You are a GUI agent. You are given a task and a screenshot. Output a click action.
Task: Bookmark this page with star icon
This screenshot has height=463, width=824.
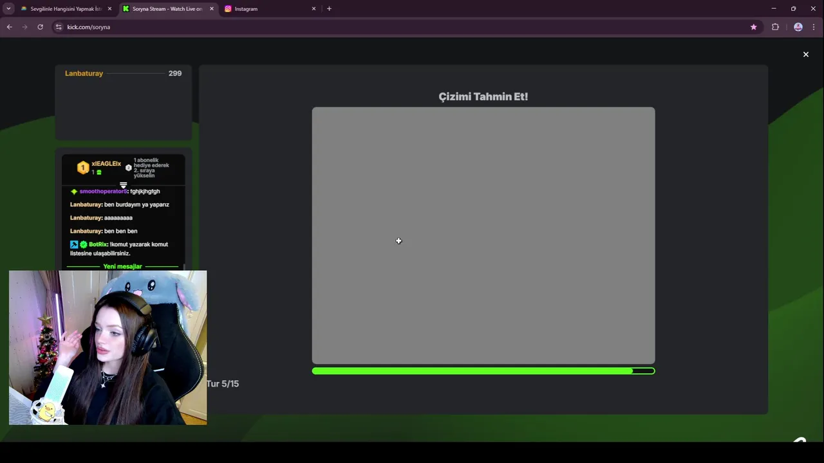click(x=753, y=27)
